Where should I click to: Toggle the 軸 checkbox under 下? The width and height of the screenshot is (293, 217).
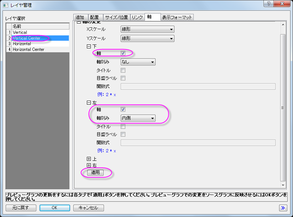123,53
